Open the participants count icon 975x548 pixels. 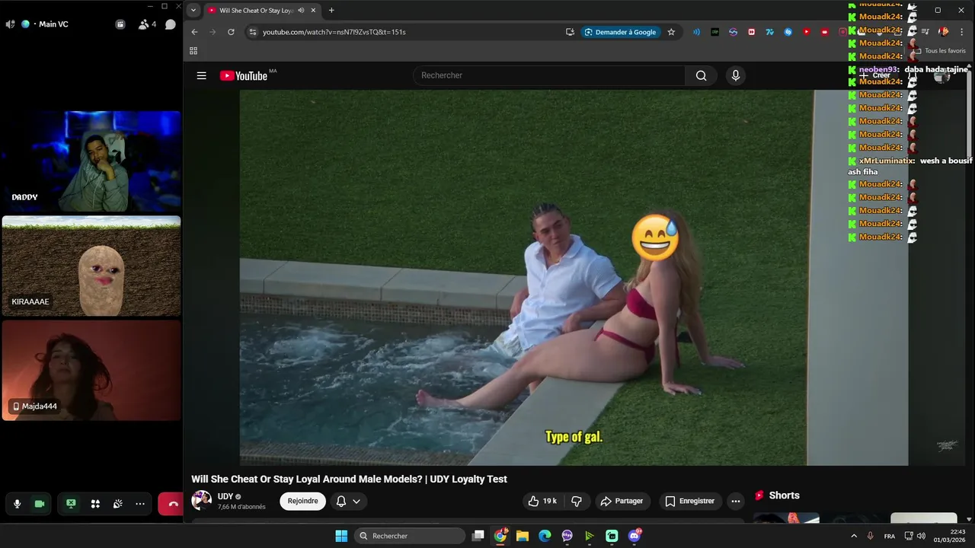(146, 24)
